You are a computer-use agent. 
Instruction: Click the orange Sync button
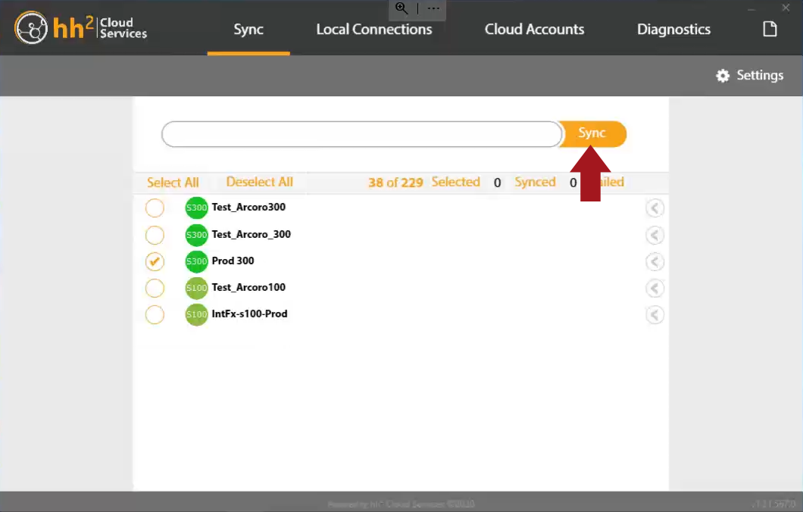click(x=592, y=133)
